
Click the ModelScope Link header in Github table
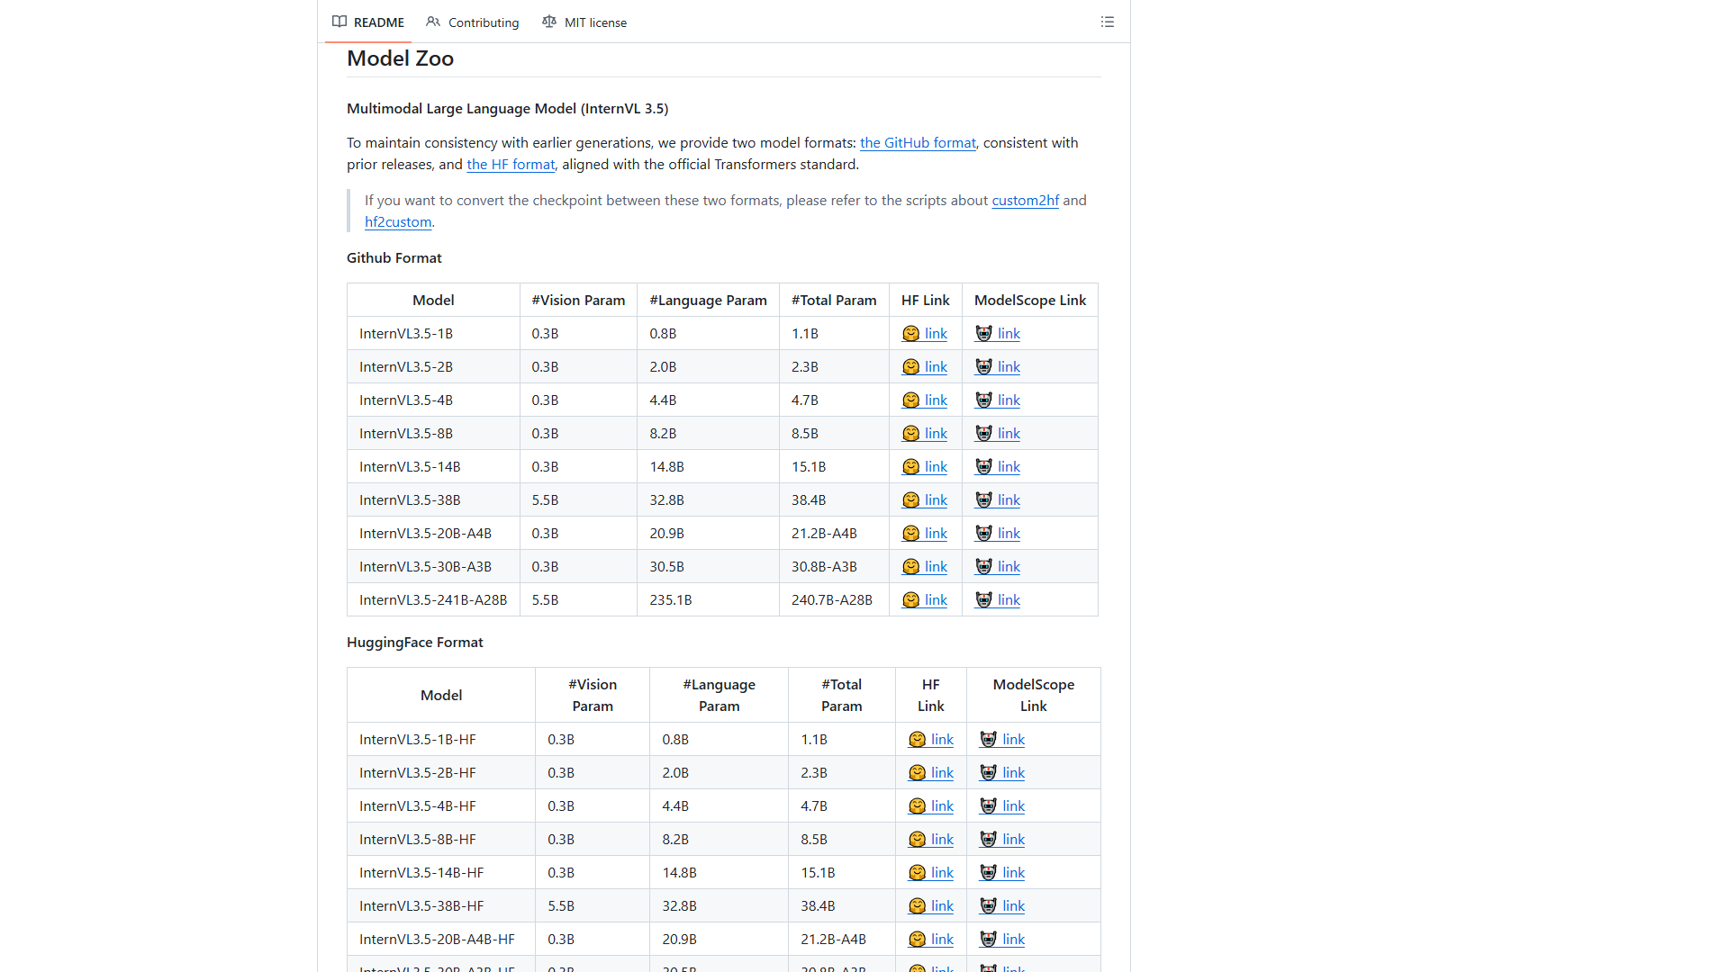pos(1030,300)
